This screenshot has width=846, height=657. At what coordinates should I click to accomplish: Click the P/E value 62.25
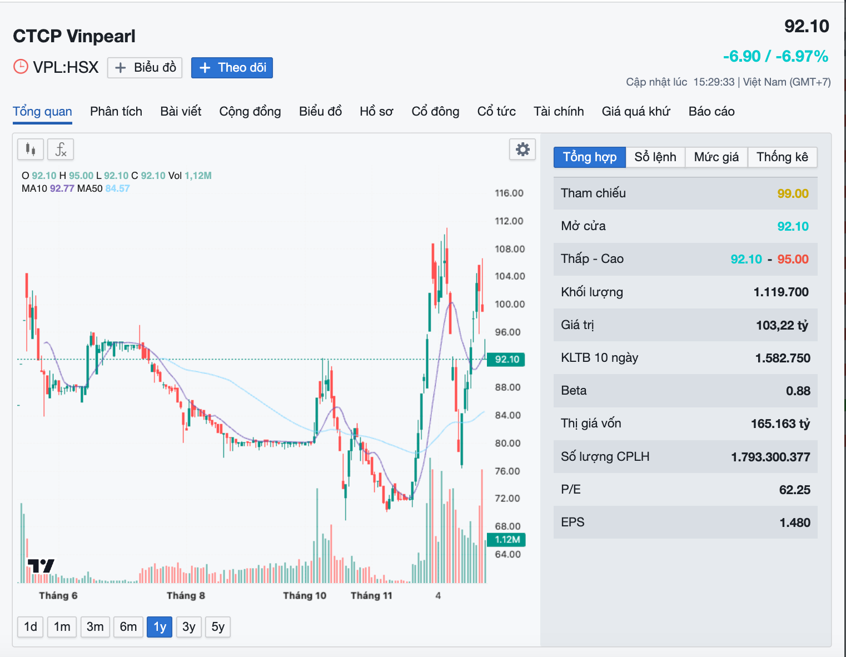[x=794, y=490]
